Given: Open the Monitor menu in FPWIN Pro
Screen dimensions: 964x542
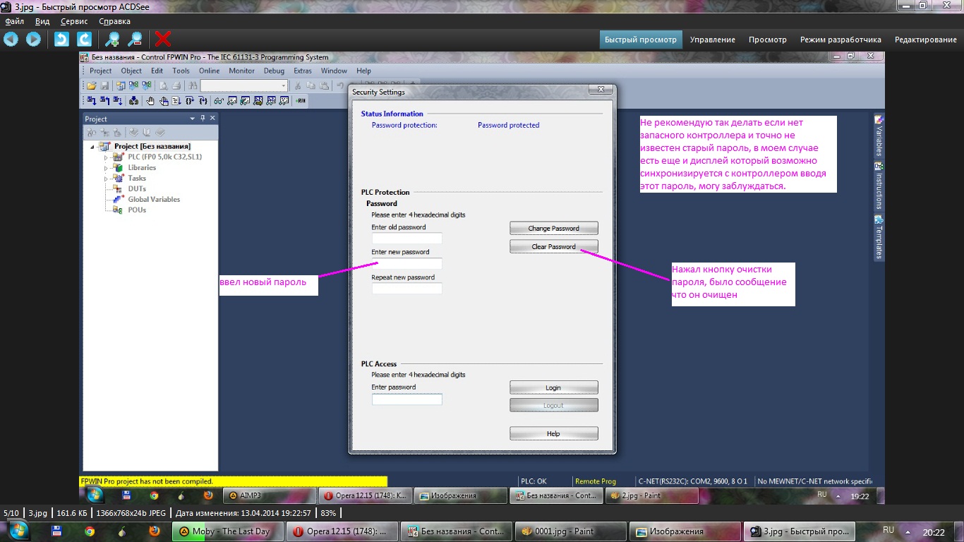Looking at the screenshot, I should point(242,71).
